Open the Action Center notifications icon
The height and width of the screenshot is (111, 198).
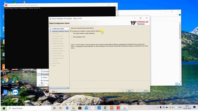pyautogui.click(x=195, y=107)
